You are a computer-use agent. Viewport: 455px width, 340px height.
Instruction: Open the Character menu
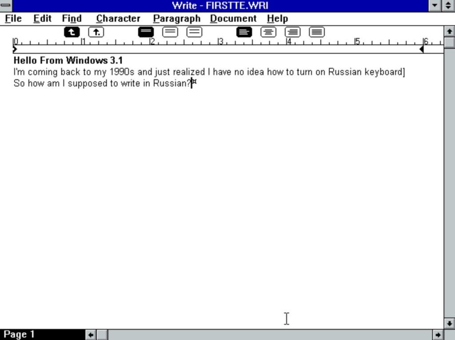point(118,19)
